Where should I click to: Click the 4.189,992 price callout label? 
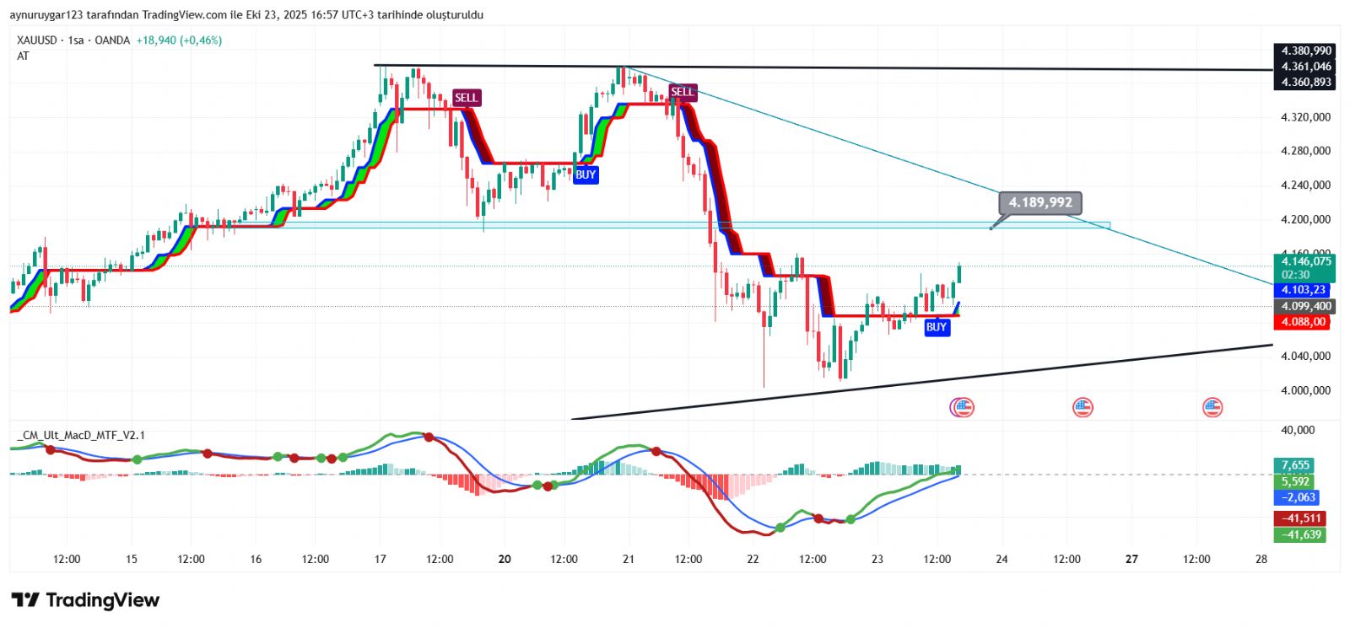(1040, 202)
